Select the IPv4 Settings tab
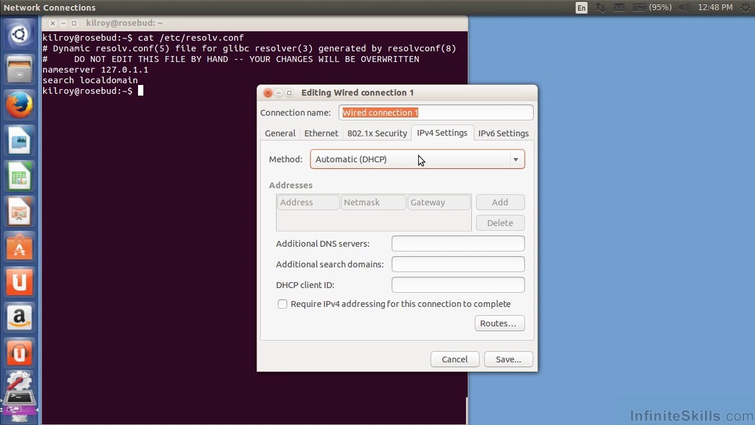Image resolution: width=755 pixels, height=425 pixels. coord(442,133)
